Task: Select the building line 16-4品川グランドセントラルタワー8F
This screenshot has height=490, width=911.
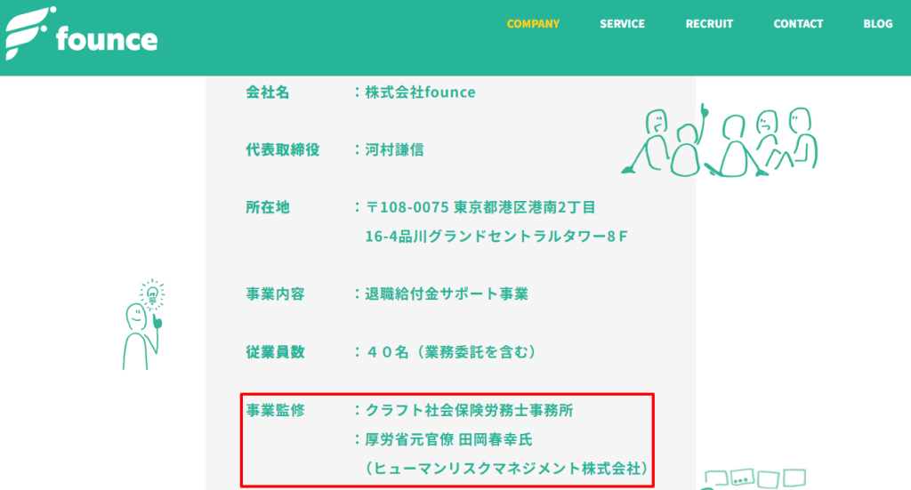Action: [x=496, y=237]
